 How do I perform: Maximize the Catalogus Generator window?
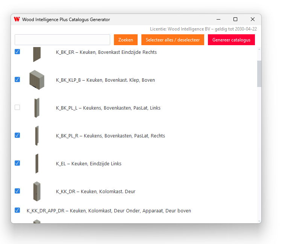tap(235, 19)
